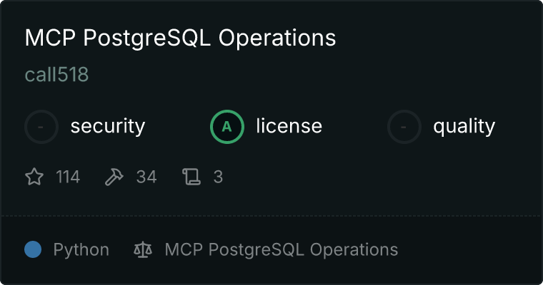This screenshot has width=543, height=285.
Task: Click the empty security score circle badge
Action: (x=41, y=127)
